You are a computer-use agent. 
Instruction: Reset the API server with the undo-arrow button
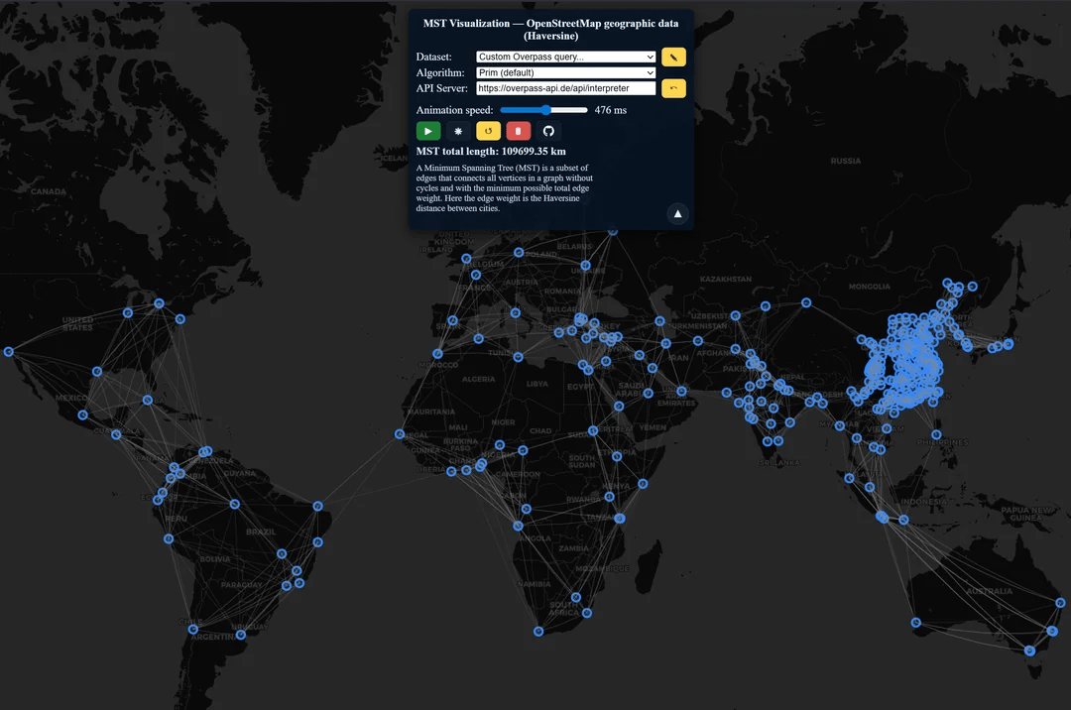(673, 88)
